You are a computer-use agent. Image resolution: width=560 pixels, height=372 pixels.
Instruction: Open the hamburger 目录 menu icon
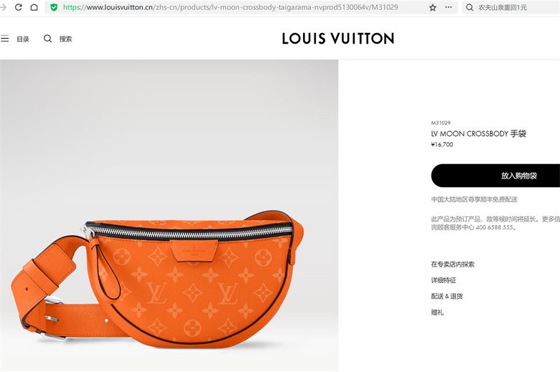[4, 39]
